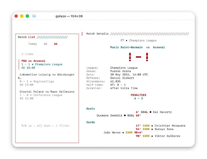
Task: Click Ousmane Dembélé goal entry
Action: [119, 116]
